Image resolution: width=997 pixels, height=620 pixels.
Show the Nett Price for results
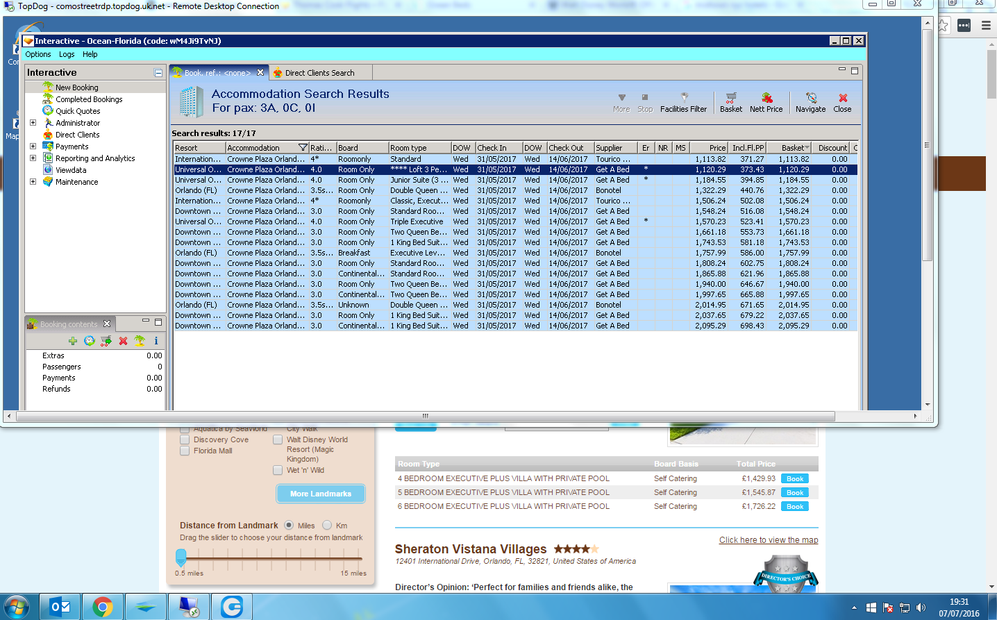(766, 103)
